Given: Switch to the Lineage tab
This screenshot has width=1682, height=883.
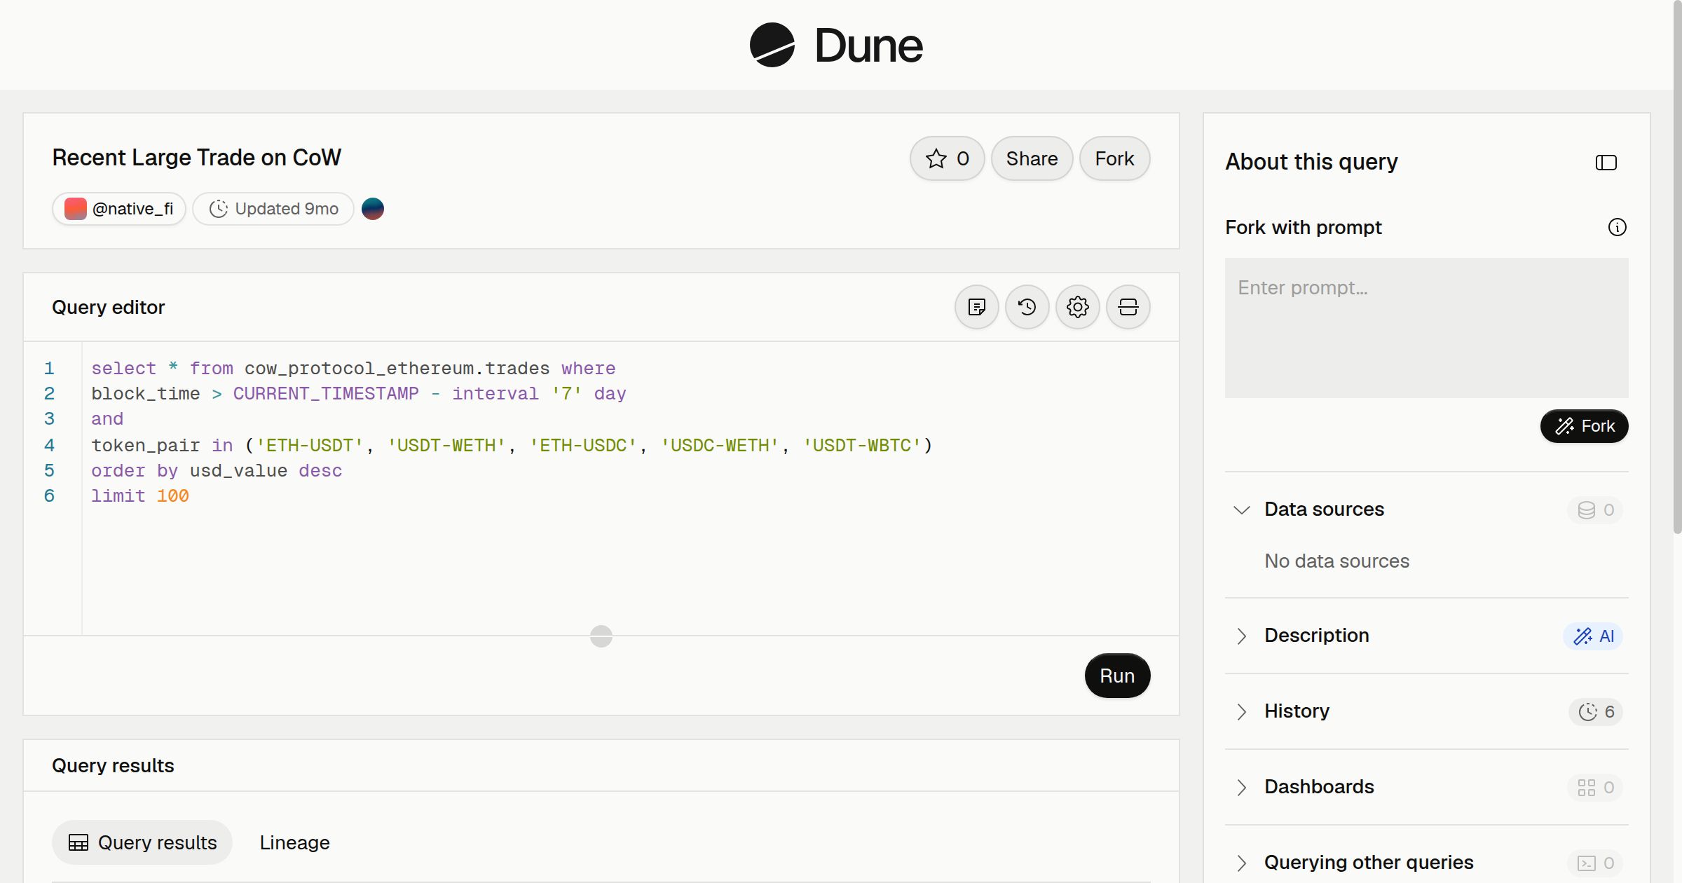Looking at the screenshot, I should (x=294, y=842).
